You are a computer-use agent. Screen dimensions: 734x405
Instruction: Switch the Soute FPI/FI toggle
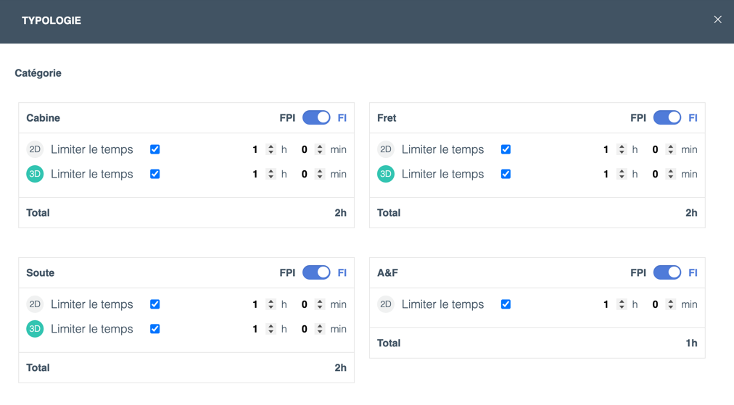point(316,272)
